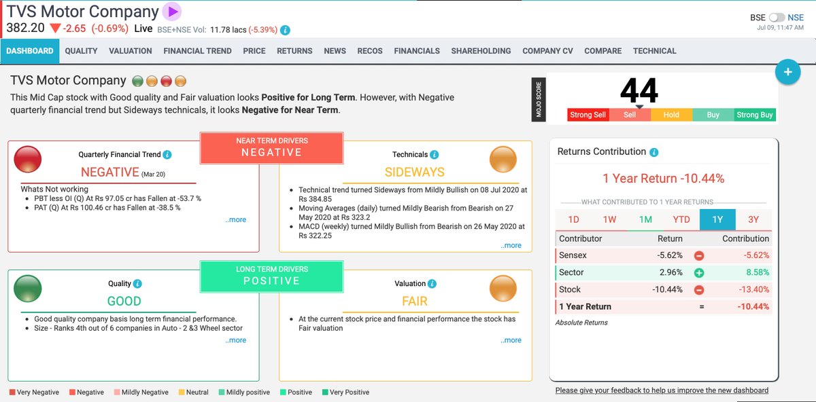The image size is (816, 402).
Task: Open the feedback link for new dashboard
Action: [x=662, y=390]
